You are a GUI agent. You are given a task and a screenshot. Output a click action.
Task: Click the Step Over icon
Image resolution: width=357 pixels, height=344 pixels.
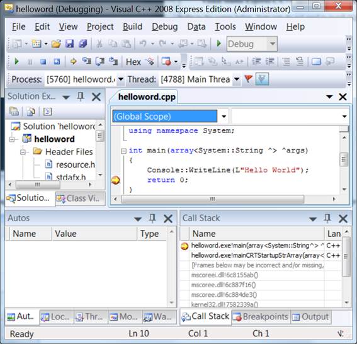[100, 61]
